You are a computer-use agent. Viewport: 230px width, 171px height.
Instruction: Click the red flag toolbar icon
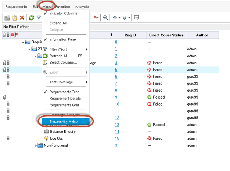tap(96, 18)
